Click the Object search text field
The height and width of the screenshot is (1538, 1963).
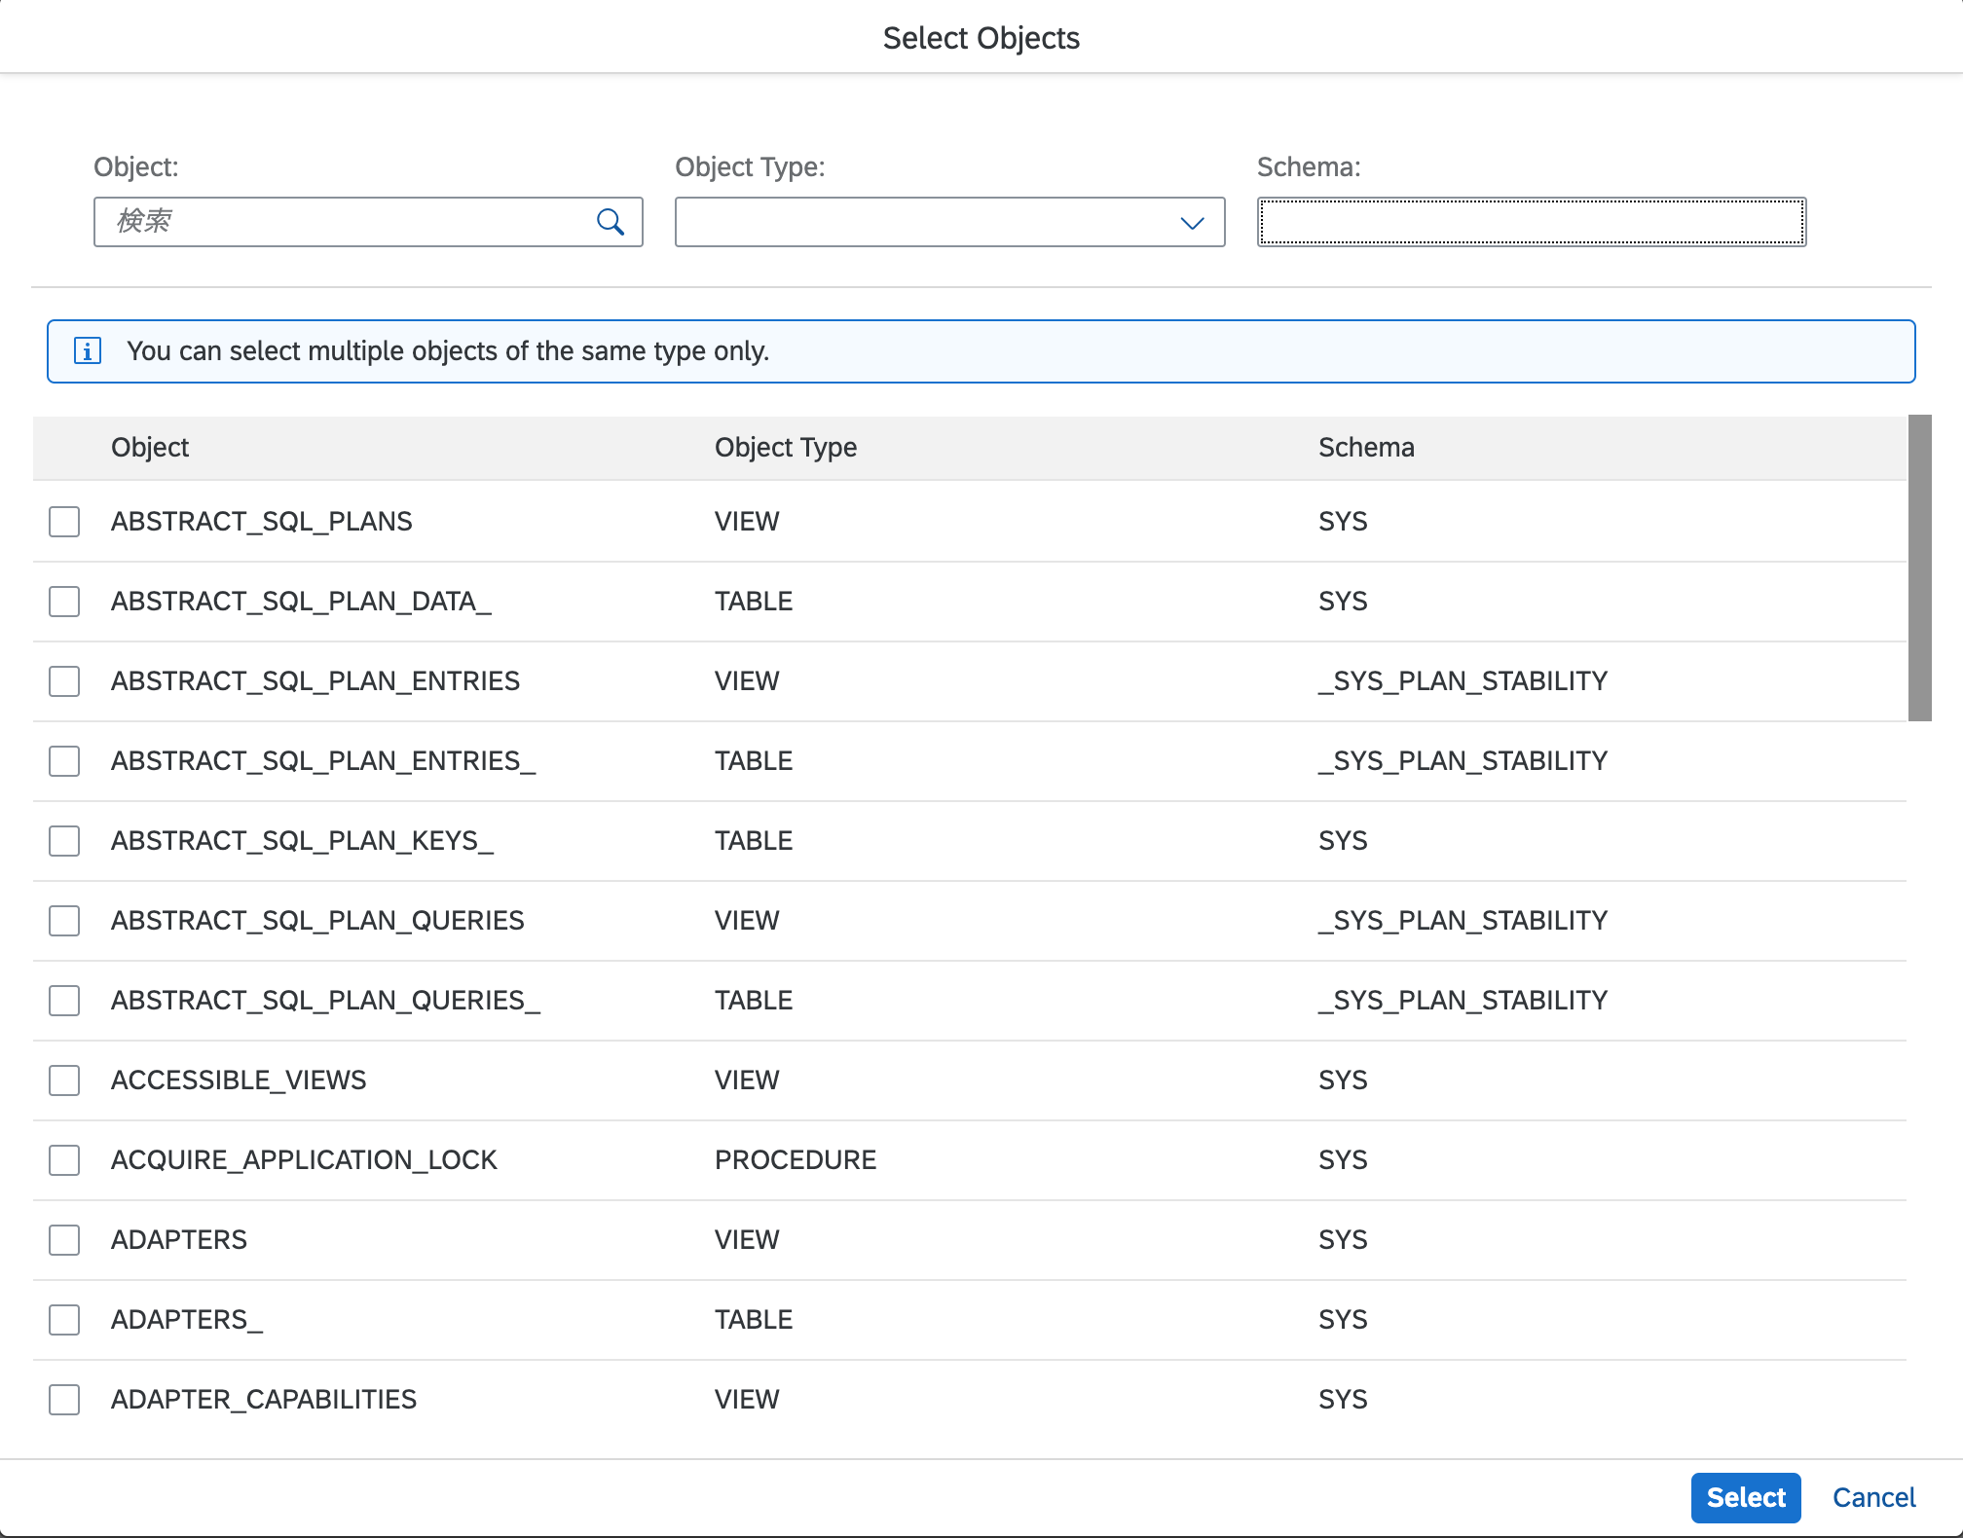point(351,223)
